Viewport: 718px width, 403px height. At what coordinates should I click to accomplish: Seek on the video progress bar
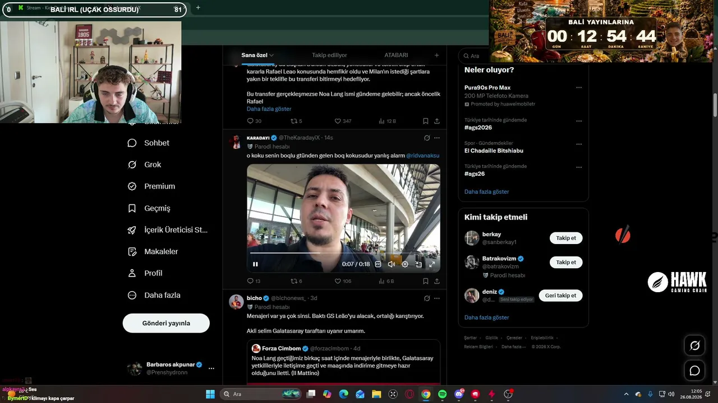coord(343,253)
